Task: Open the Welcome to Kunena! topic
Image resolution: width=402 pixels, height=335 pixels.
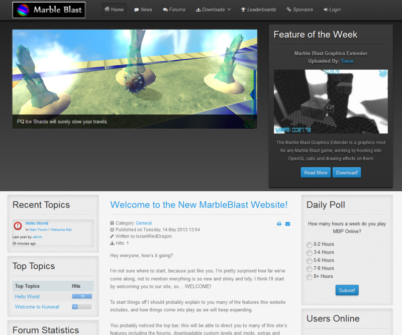Action: tap(37, 307)
